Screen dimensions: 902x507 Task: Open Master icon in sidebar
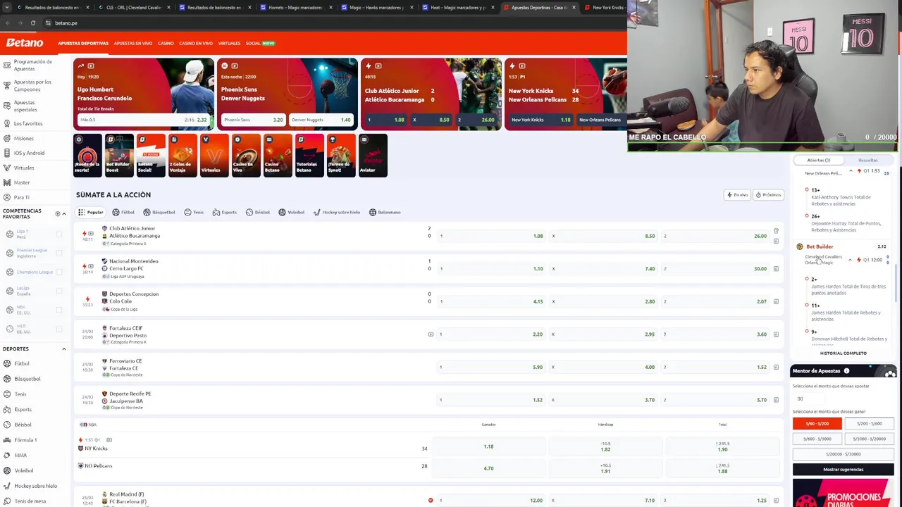[7, 182]
